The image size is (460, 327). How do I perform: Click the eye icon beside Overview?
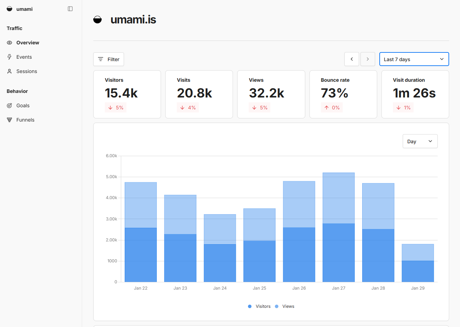[x=9, y=43]
